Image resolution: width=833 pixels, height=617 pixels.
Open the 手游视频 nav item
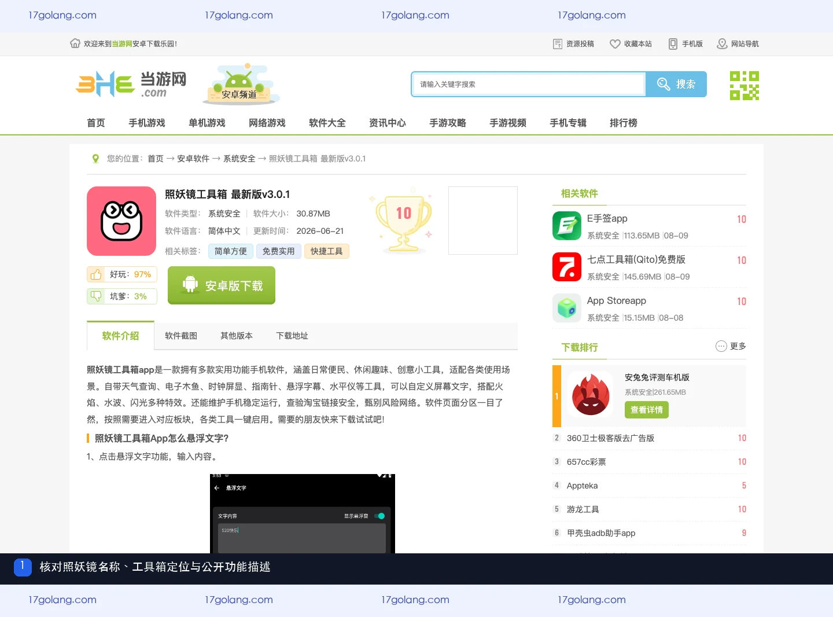(508, 123)
